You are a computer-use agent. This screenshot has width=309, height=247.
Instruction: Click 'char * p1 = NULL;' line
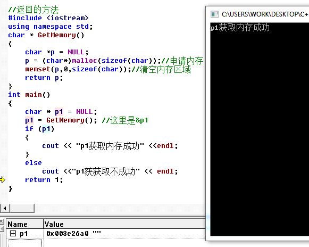(61, 112)
